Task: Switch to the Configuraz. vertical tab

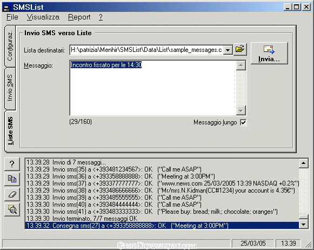Action: tap(10, 46)
